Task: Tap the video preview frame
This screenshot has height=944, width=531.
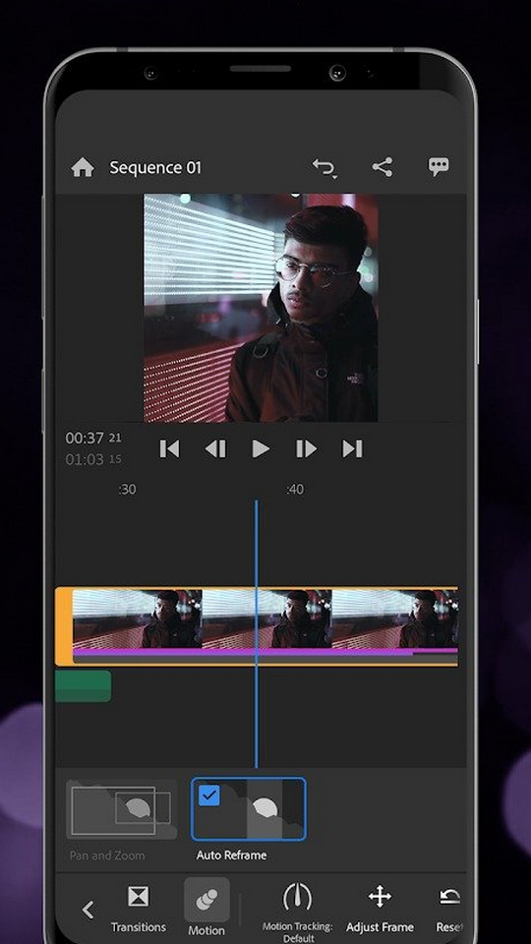Action: [x=261, y=308]
